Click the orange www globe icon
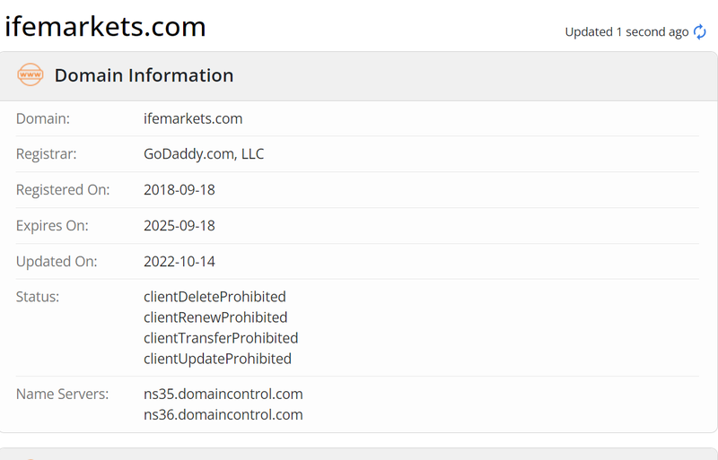Viewport: 718px width, 460px height. [x=31, y=74]
